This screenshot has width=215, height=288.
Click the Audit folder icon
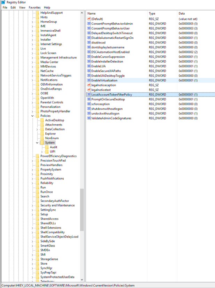pos(47,147)
